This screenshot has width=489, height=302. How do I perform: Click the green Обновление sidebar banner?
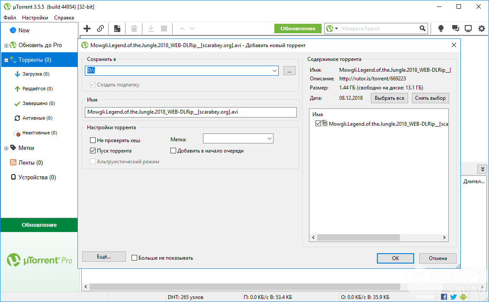[x=39, y=225]
